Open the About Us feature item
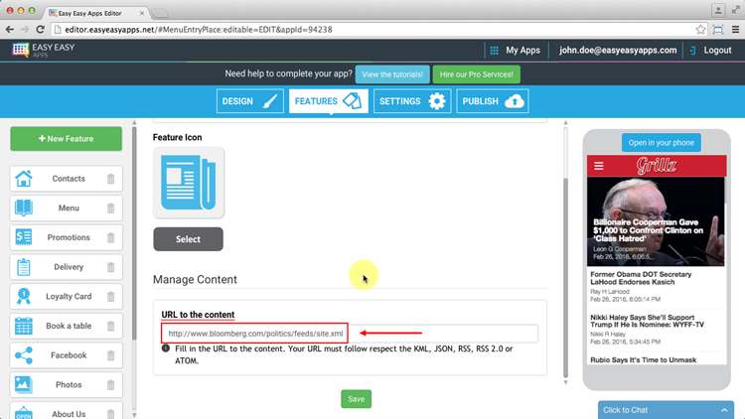 coord(66,411)
